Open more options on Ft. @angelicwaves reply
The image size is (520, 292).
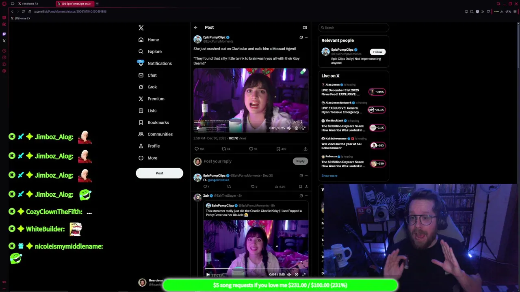point(306,176)
